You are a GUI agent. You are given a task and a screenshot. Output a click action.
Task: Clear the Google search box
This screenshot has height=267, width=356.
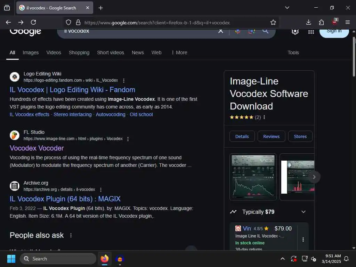point(220,31)
